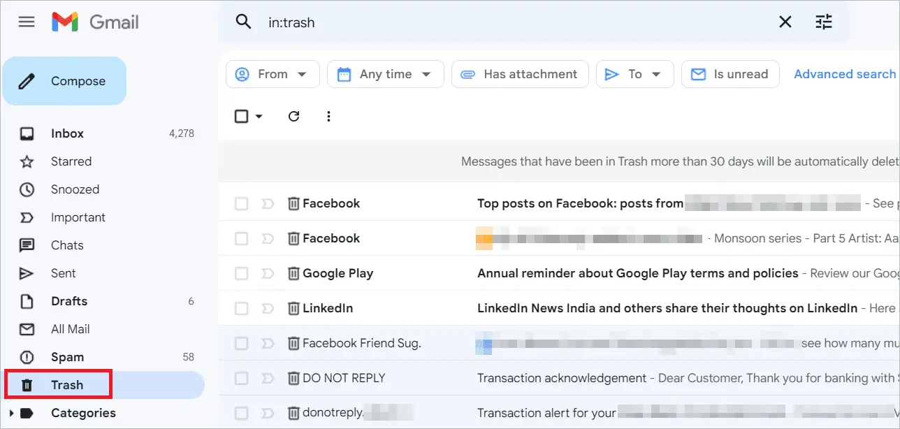900x429 pixels.
Task: Open the Any time filter dropdown
Action: [385, 74]
